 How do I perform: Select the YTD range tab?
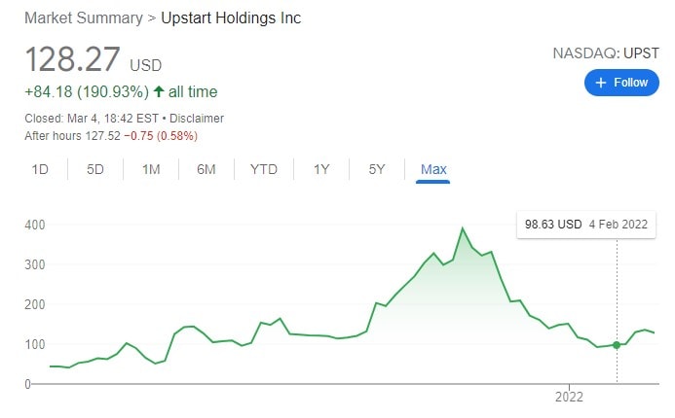coord(263,169)
